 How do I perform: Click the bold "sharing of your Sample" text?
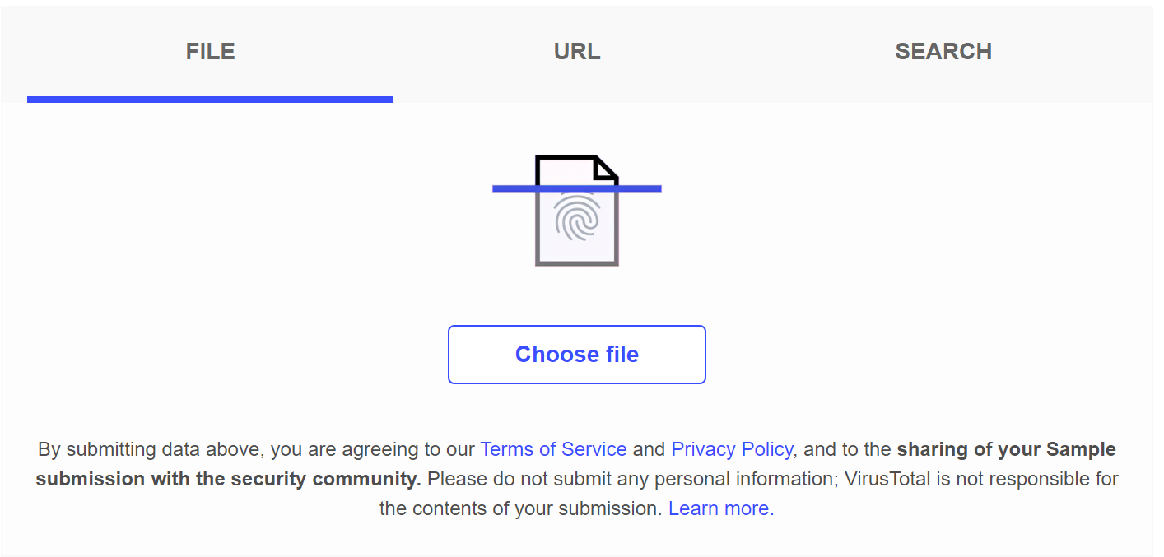coord(1006,449)
